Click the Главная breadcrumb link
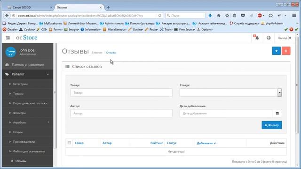 point(97,53)
